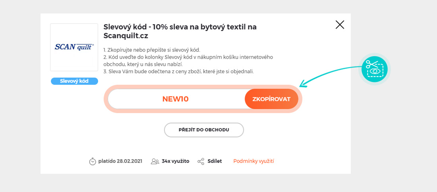The height and width of the screenshot is (192, 437).
Task: Copy code with the ZKOPÍROVAT button
Action: (271, 99)
